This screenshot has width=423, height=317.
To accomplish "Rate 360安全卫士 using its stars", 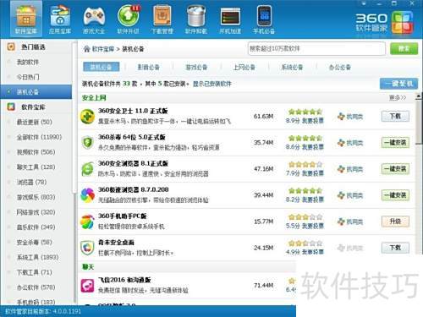I will click(x=305, y=112).
